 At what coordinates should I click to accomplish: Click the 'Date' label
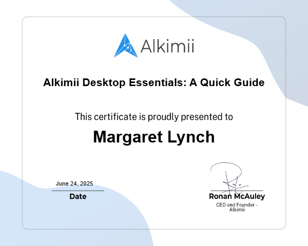point(78,196)
